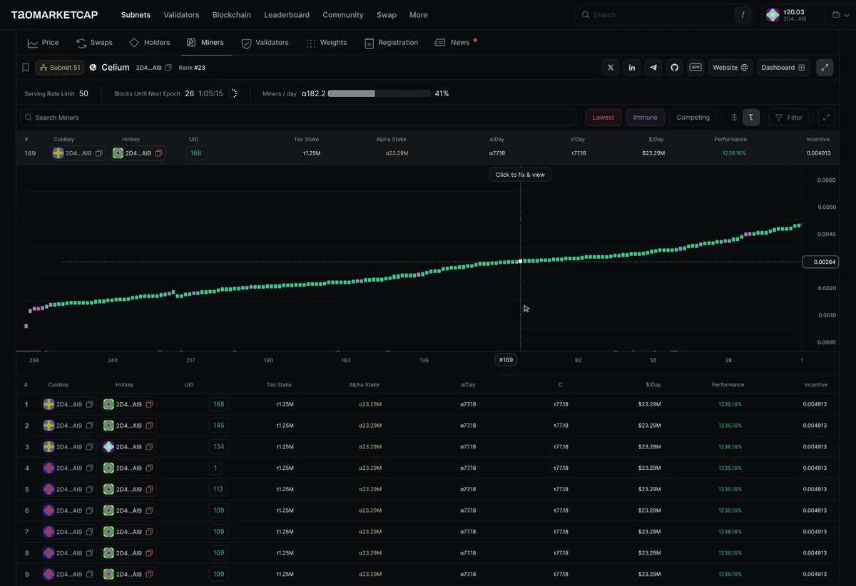The height and width of the screenshot is (586, 856).
Task: Open Subnets in the top navigation
Action: (x=136, y=15)
